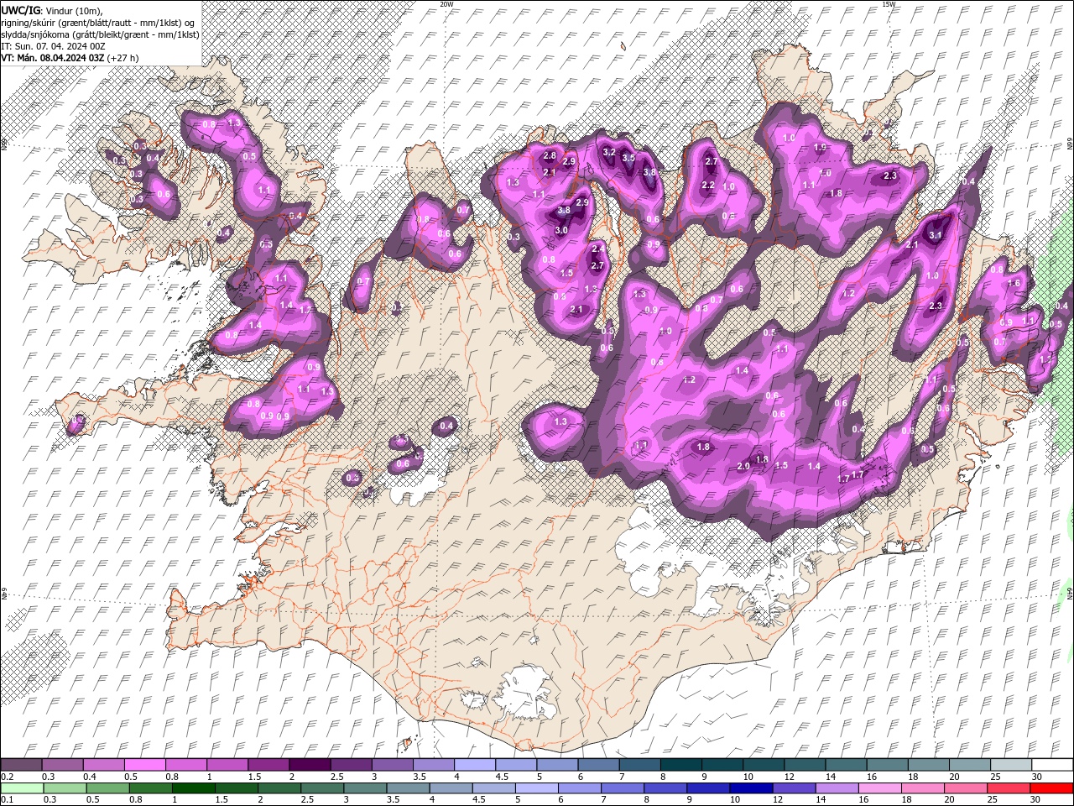The width and height of the screenshot is (1074, 806).
Task: Pick the light lavender 4–4.5 swatch, upper legend row
Action: coord(474,765)
